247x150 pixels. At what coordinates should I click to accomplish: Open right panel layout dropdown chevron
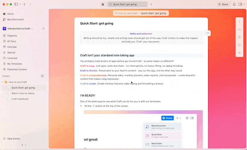(244, 4)
